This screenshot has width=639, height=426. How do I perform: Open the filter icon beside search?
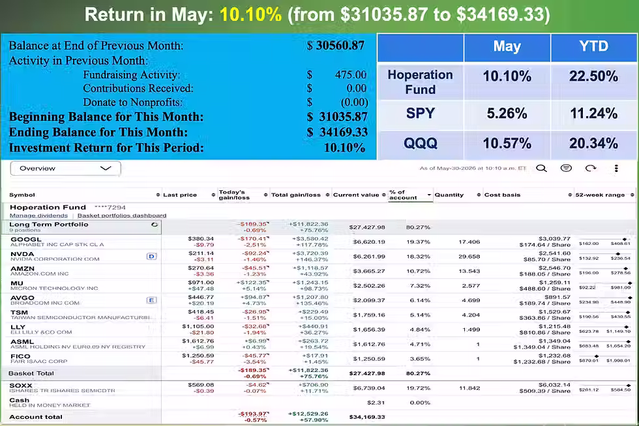[x=566, y=168]
